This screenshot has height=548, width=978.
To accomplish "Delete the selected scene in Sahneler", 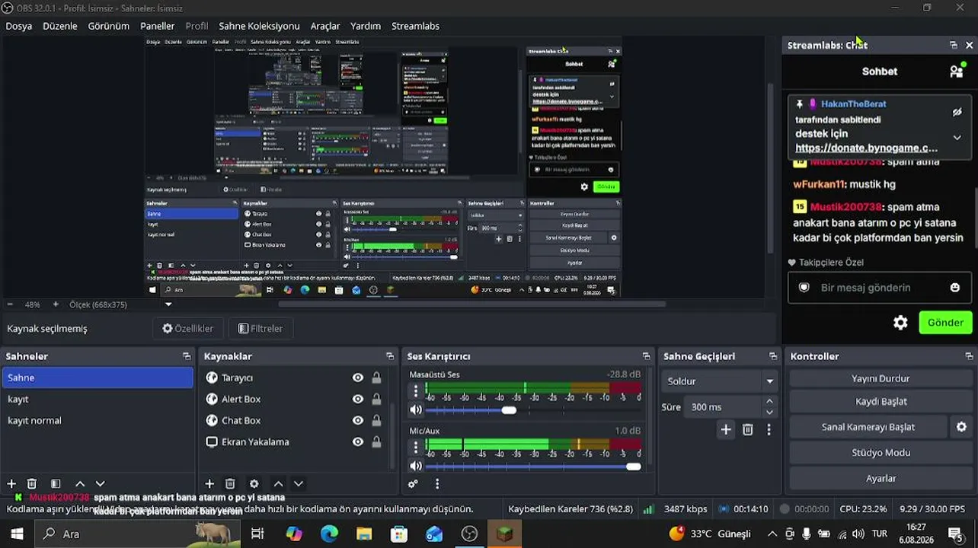I will (32, 484).
